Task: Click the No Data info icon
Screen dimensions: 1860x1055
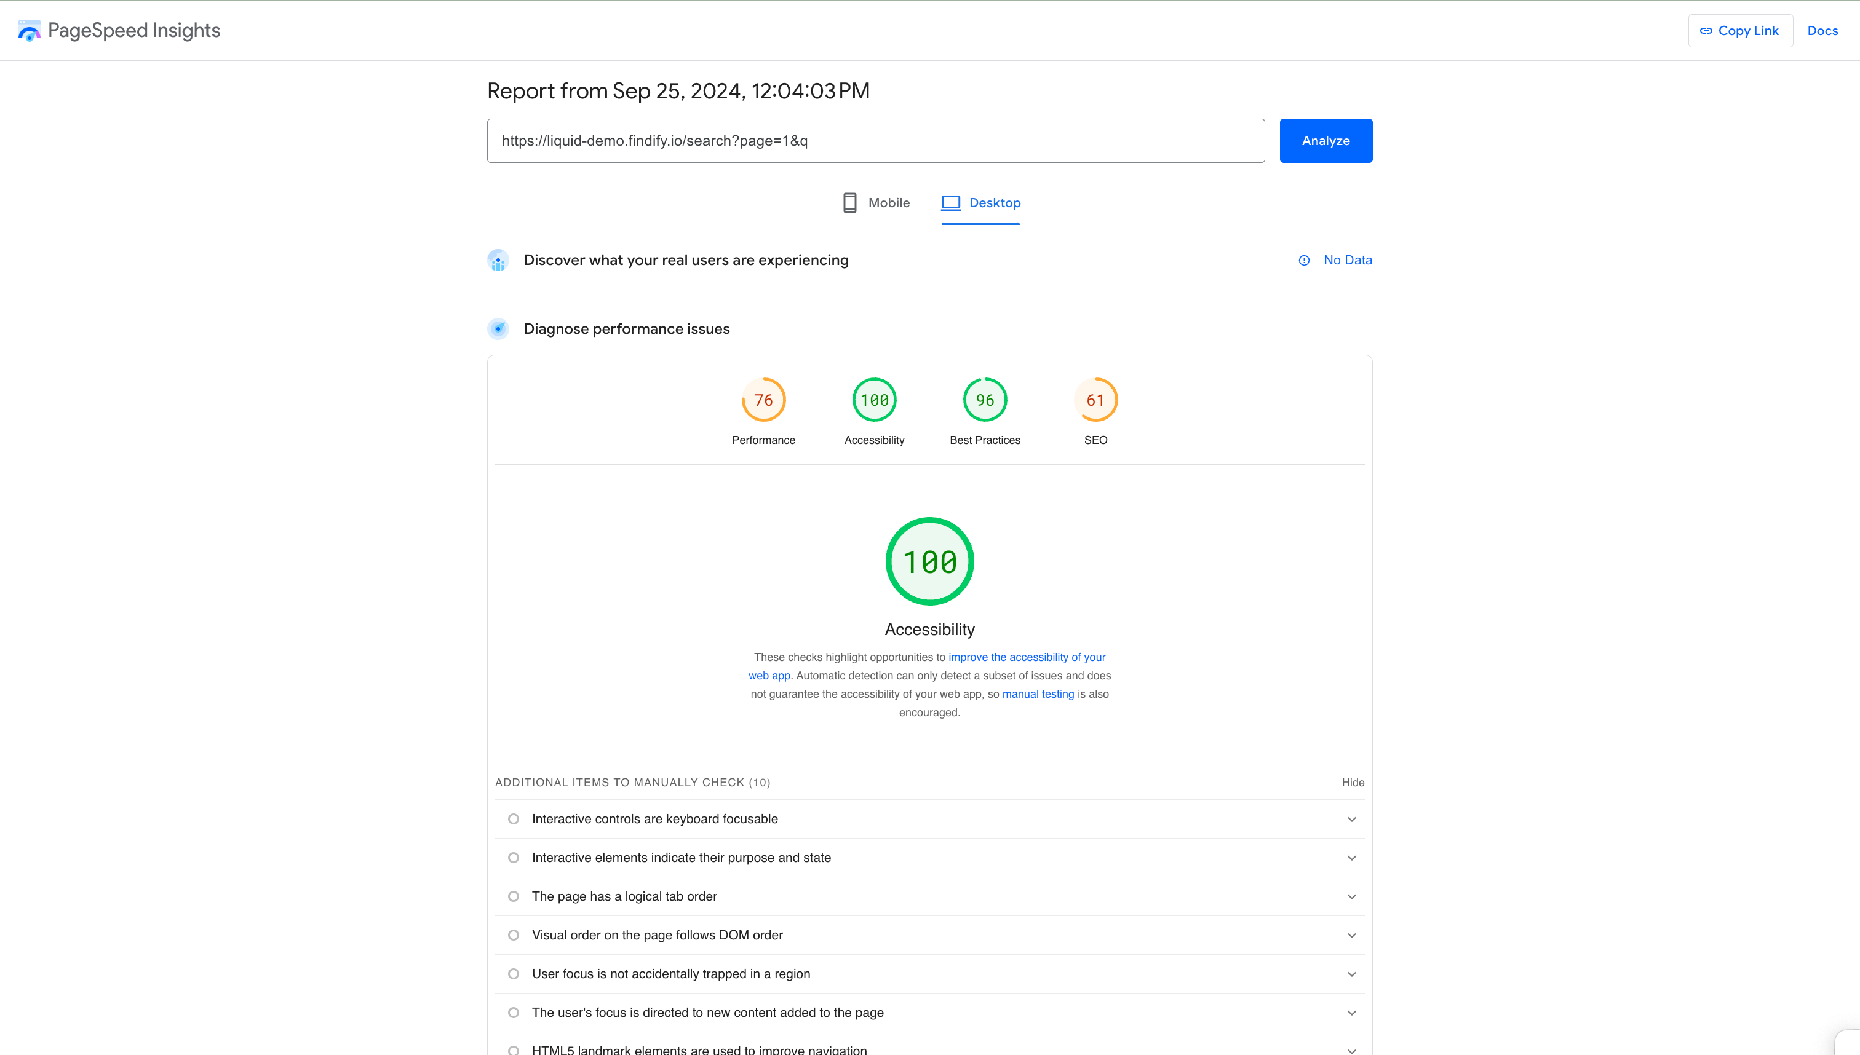Action: click(1303, 260)
